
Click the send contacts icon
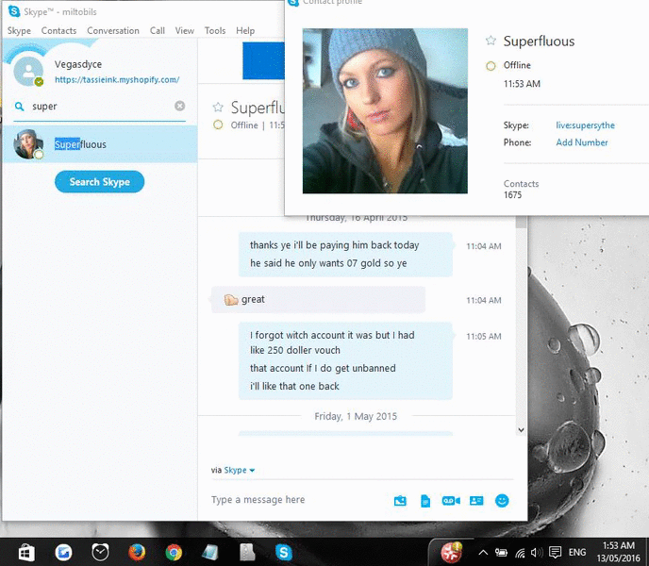pos(476,501)
